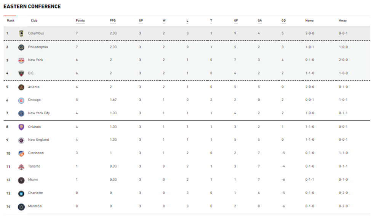The width and height of the screenshot is (371, 216).
Task: Click the Cincinnati club logo
Action: coord(21,154)
